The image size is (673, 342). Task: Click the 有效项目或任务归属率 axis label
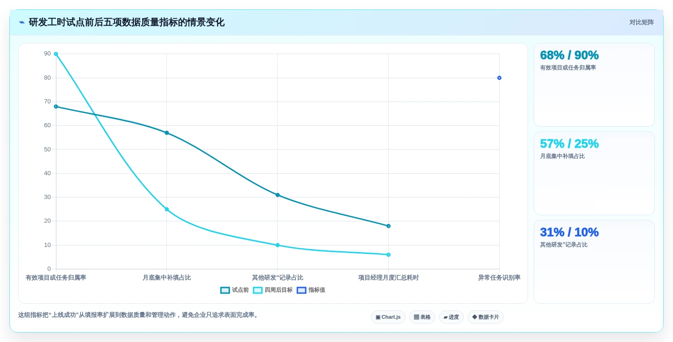pyautogui.click(x=56, y=278)
